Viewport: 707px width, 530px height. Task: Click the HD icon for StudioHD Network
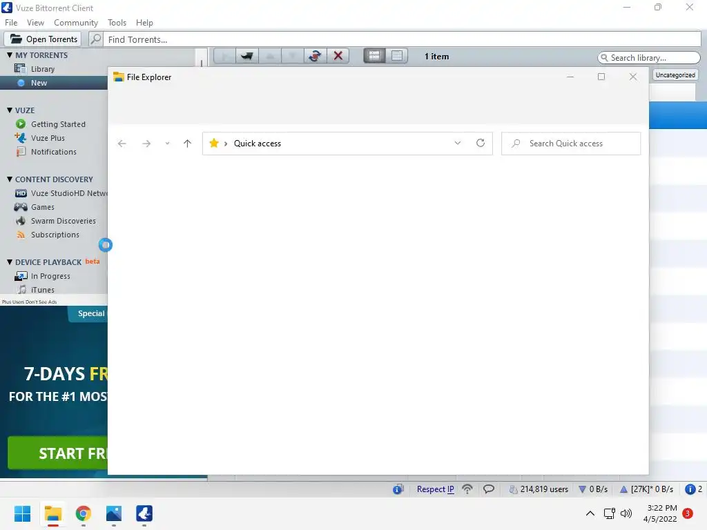pyautogui.click(x=21, y=193)
